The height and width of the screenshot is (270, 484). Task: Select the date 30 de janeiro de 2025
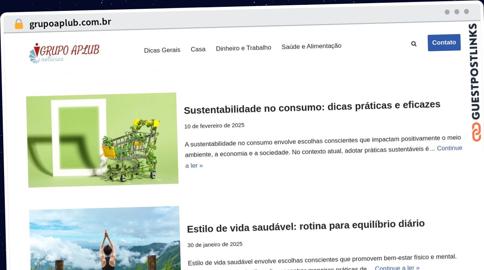pyautogui.click(x=215, y=244)
